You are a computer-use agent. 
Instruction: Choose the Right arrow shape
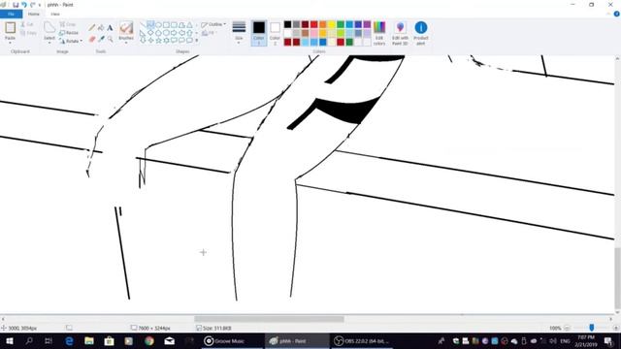tap(174, 33)
